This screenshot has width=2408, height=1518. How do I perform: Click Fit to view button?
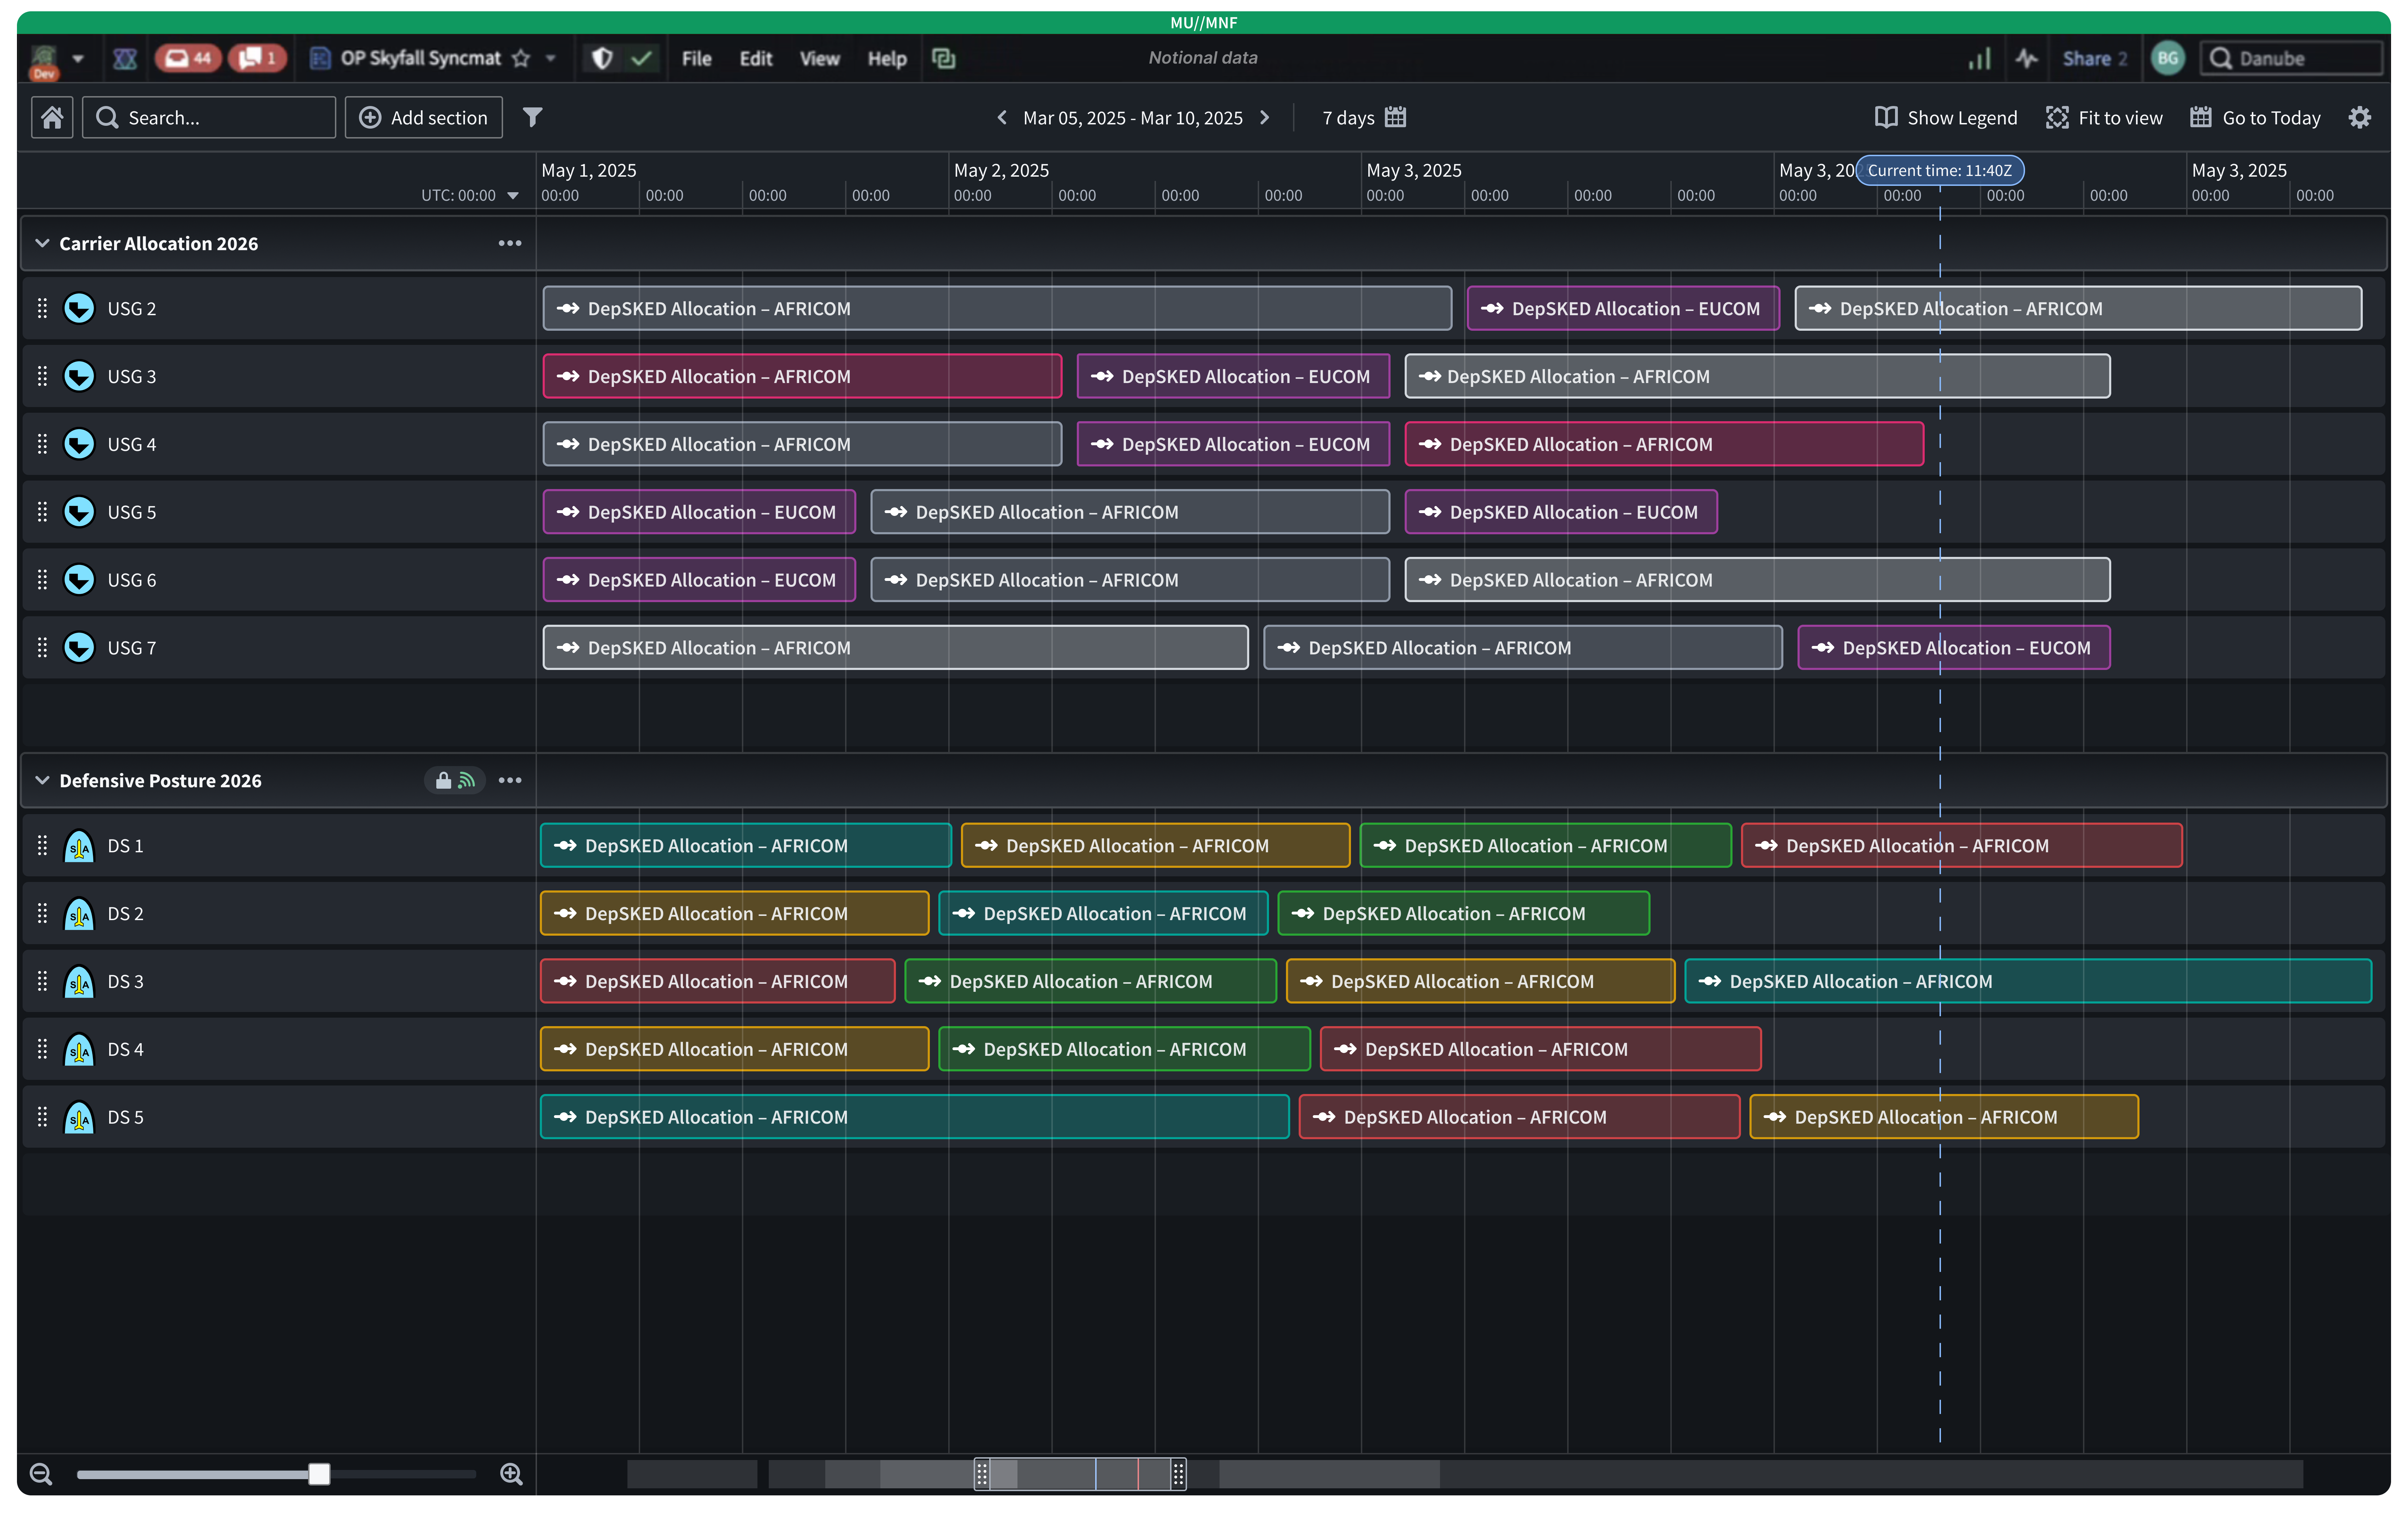click(x=2104, y=118)
